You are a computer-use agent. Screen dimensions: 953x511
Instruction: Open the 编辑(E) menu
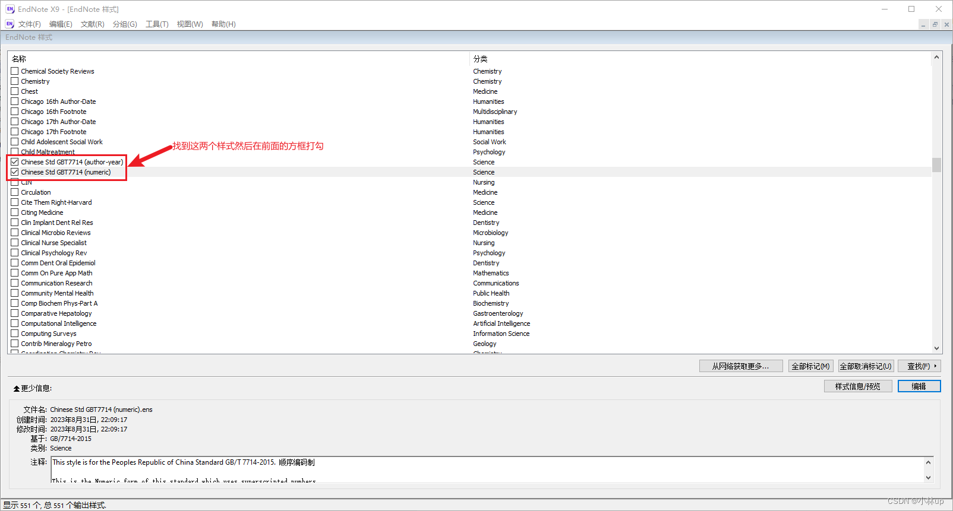61,24
